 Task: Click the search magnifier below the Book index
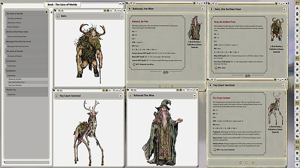[x=5, y=162]
